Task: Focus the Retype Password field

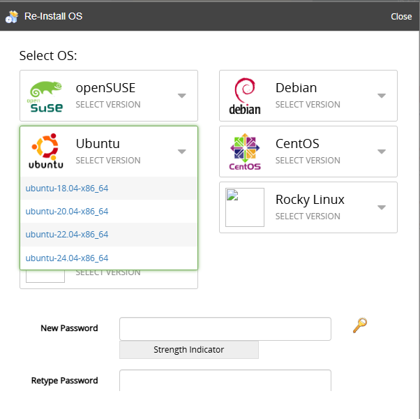Action: (x=225, y=380)
